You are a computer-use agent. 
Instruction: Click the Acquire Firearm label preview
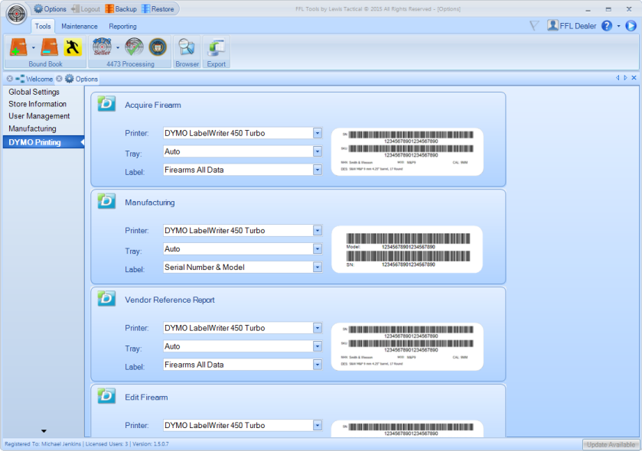tap(407, 151)
